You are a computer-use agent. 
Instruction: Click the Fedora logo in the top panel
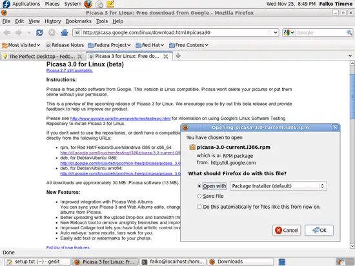[6, 4]
